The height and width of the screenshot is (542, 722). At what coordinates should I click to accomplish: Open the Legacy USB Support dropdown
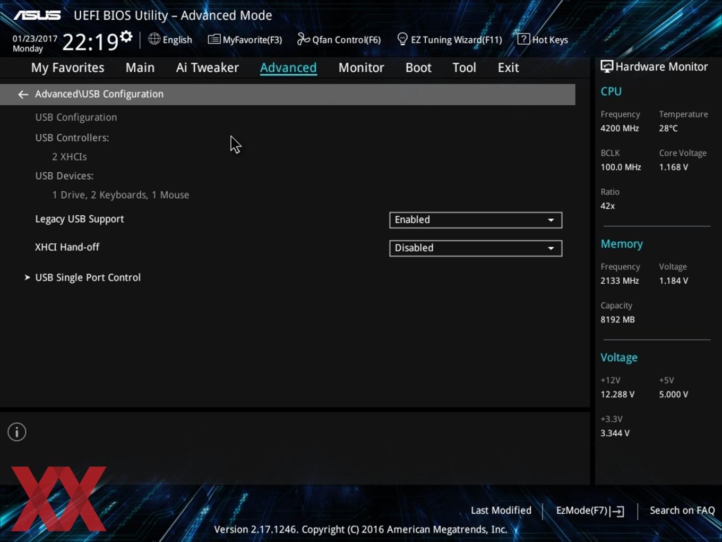click(x=476, y=220)
